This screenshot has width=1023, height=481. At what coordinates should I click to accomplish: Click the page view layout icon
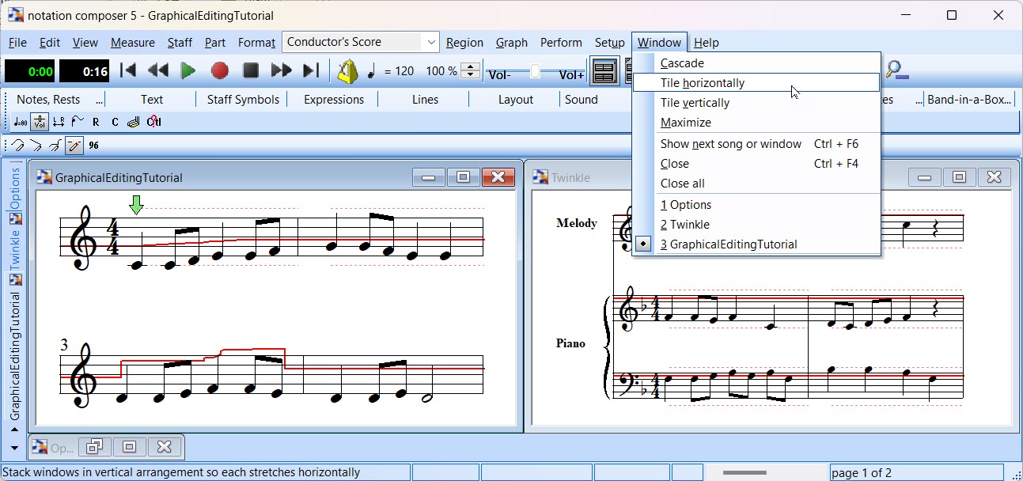604,71
